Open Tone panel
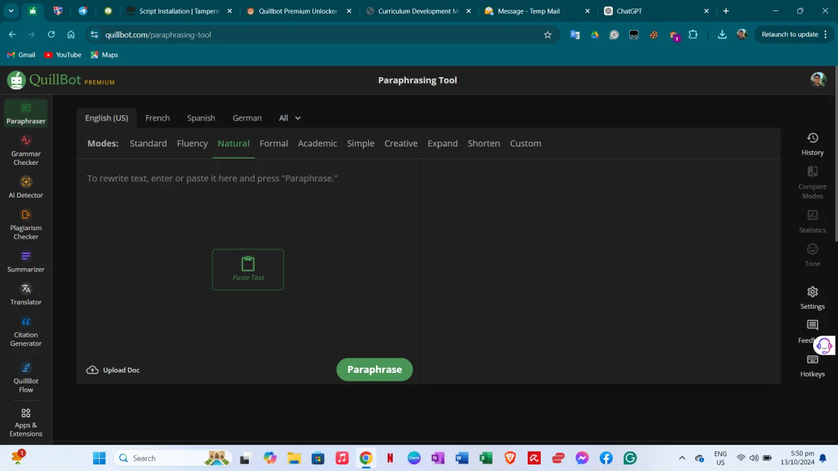Image resolution: width=838 pixels, height=471 pixels. 812,255
